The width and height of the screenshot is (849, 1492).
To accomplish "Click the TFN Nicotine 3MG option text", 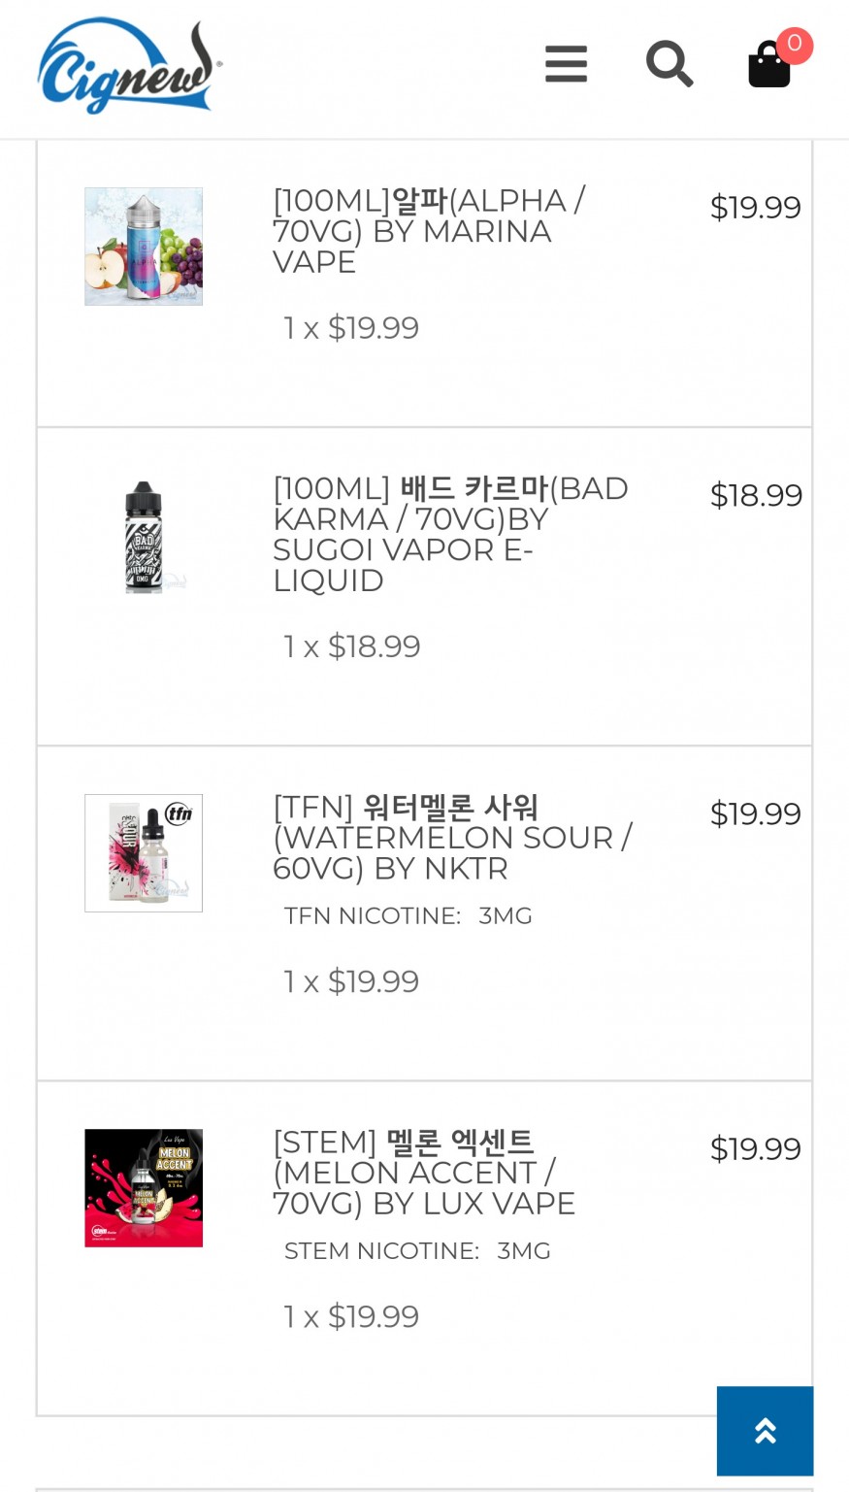I will tap(408, 915).
